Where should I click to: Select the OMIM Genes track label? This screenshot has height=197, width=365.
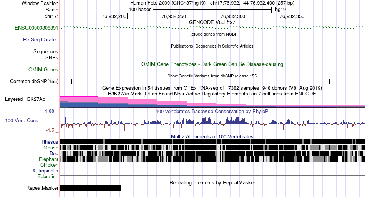pos(43,69)
